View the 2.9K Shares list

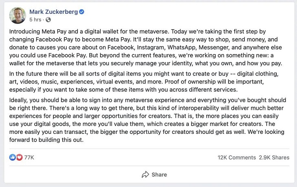coord(274,157)
